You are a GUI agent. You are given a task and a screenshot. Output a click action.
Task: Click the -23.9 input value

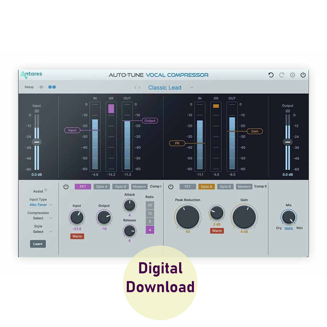pos(77,229)
